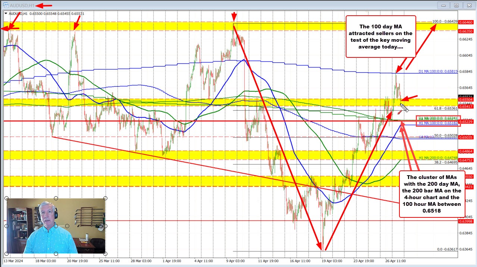The image size is (477, 267).
Task: Click the '19 Apr 03:00' timestamp on timeline
Action: (x=332, y=261)
